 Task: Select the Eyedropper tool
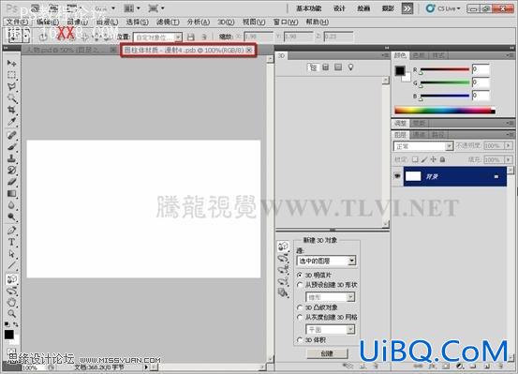coord(12,121)
